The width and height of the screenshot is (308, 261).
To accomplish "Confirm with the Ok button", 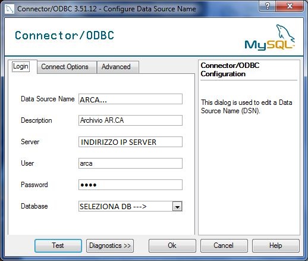I will pyautogui.click(x=172, y=246).
